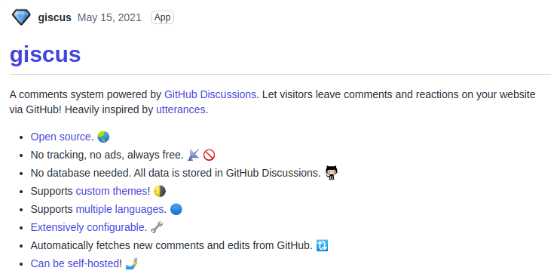The height and width of the screenshot is (280, 557).
Task: Click the half-moon theme emoji icon
Action: pyautogui.click(x=160, y=191)
